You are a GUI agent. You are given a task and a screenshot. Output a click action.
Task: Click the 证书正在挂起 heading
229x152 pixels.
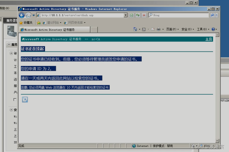pos(33,49)
